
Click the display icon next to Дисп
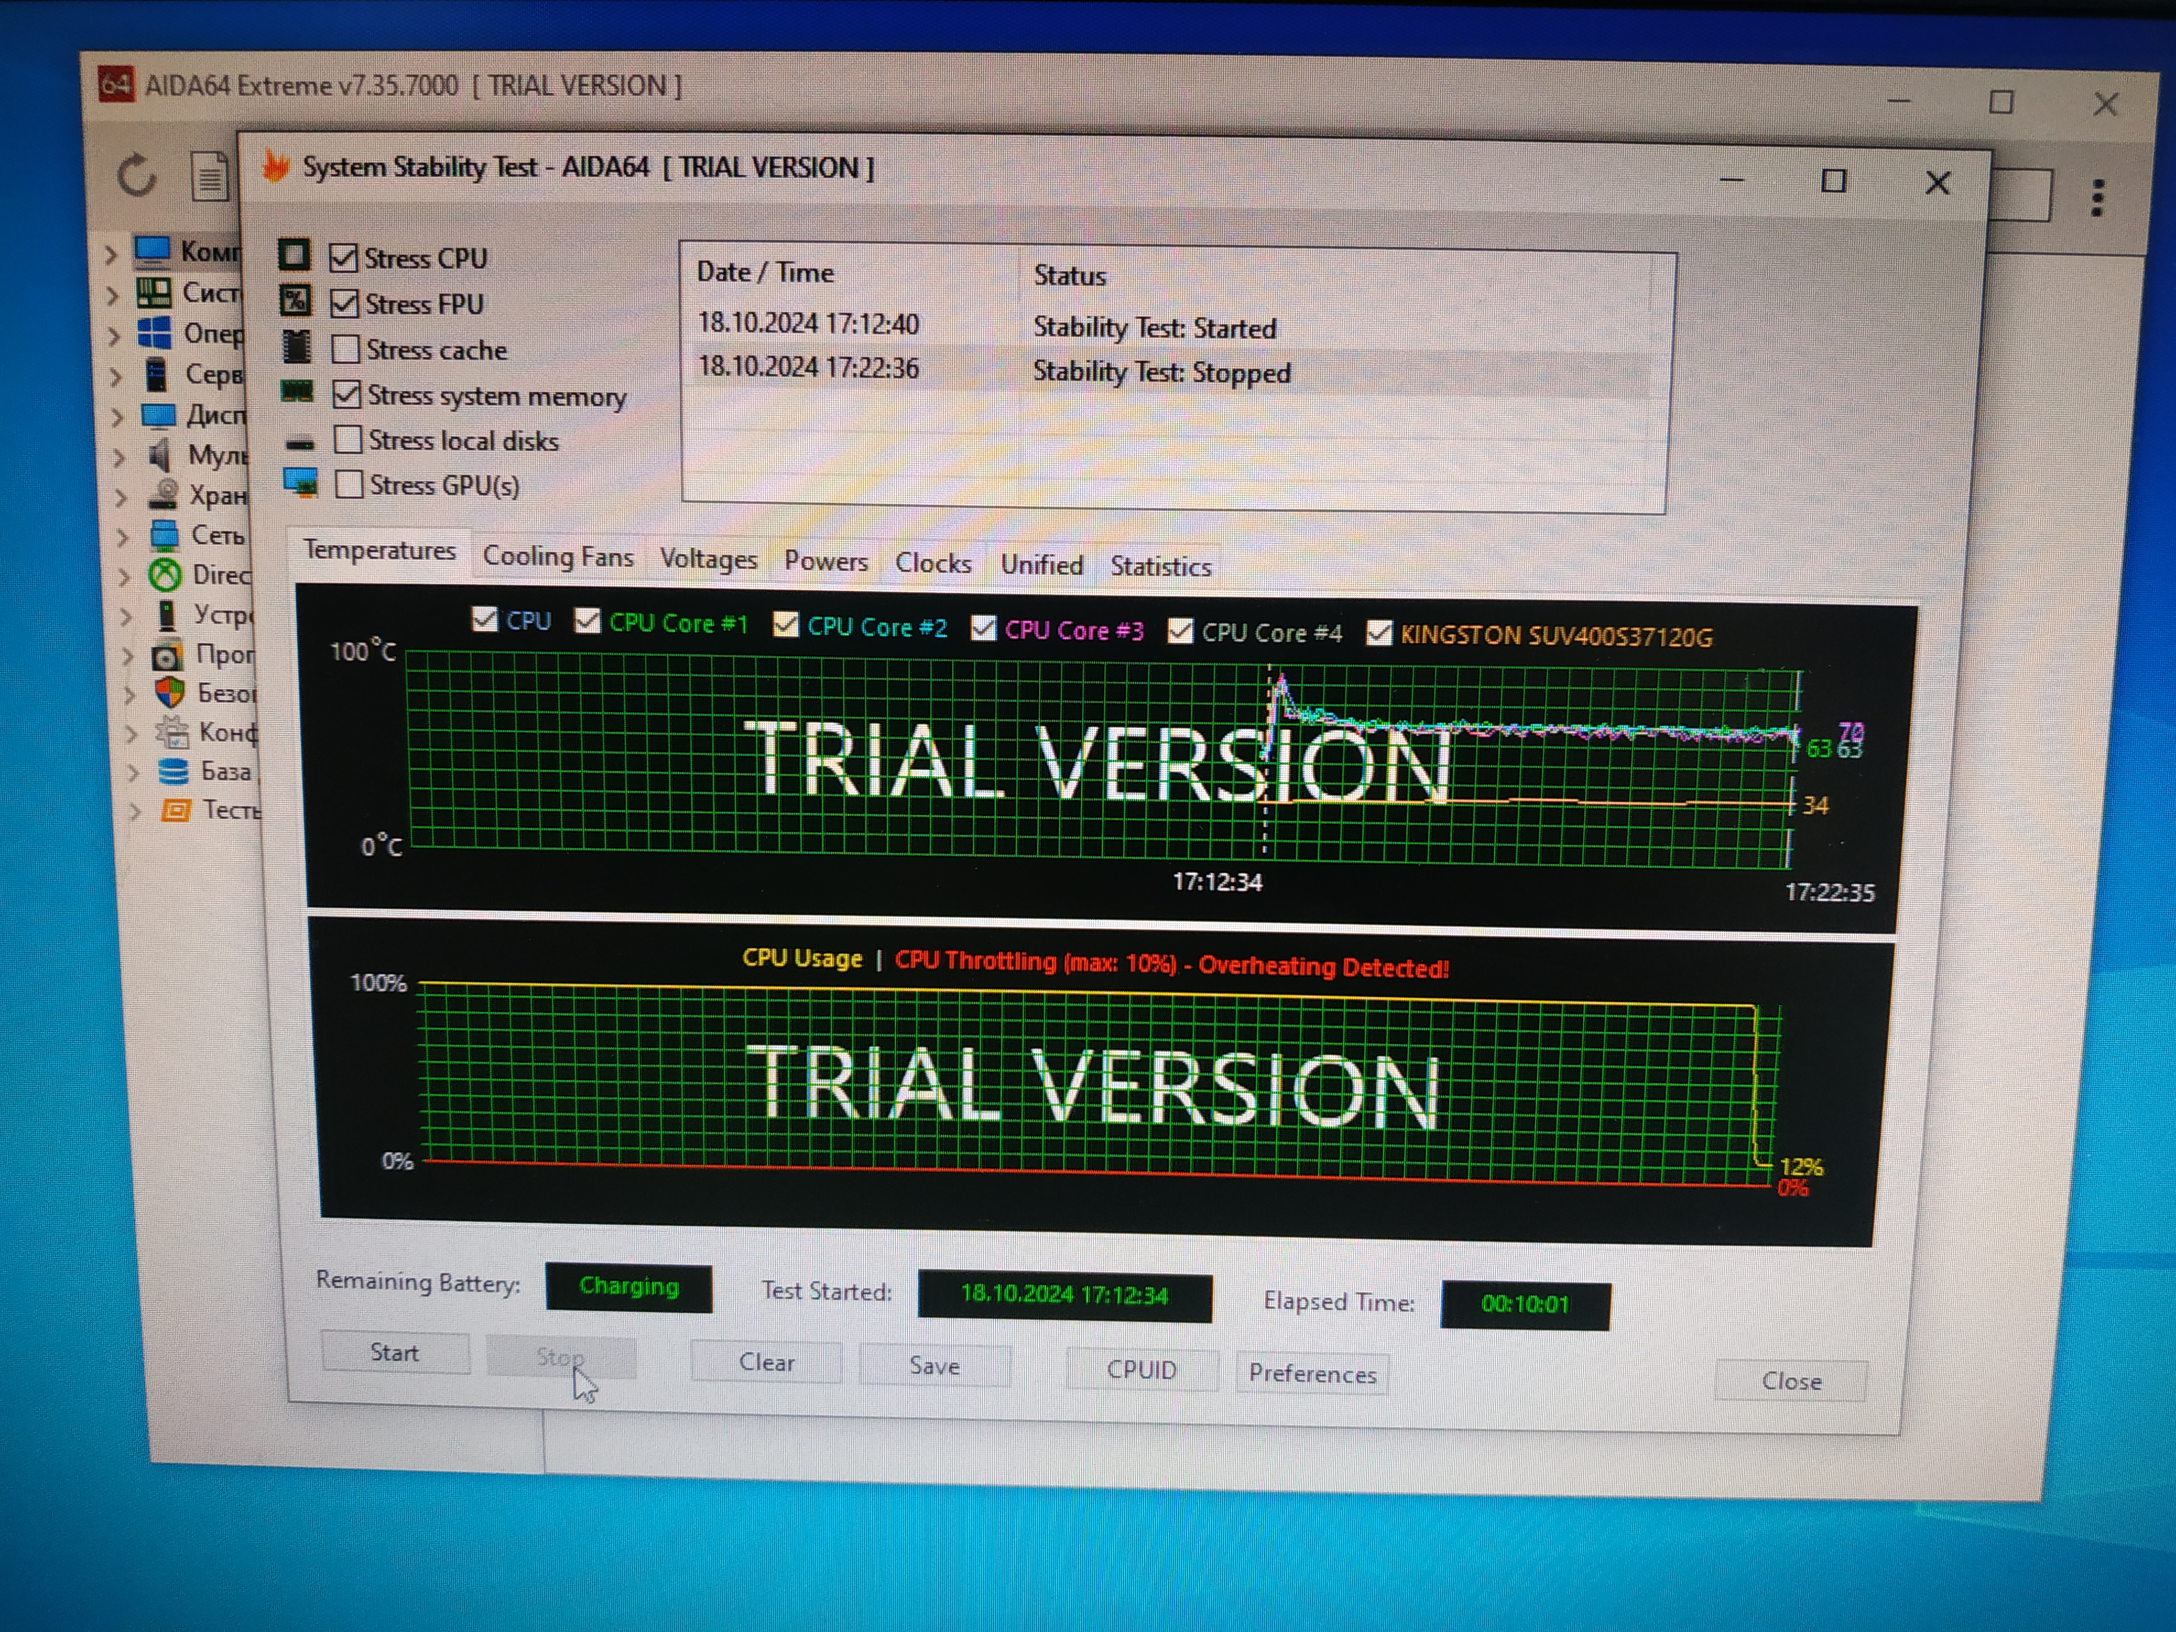pos(158,415)
